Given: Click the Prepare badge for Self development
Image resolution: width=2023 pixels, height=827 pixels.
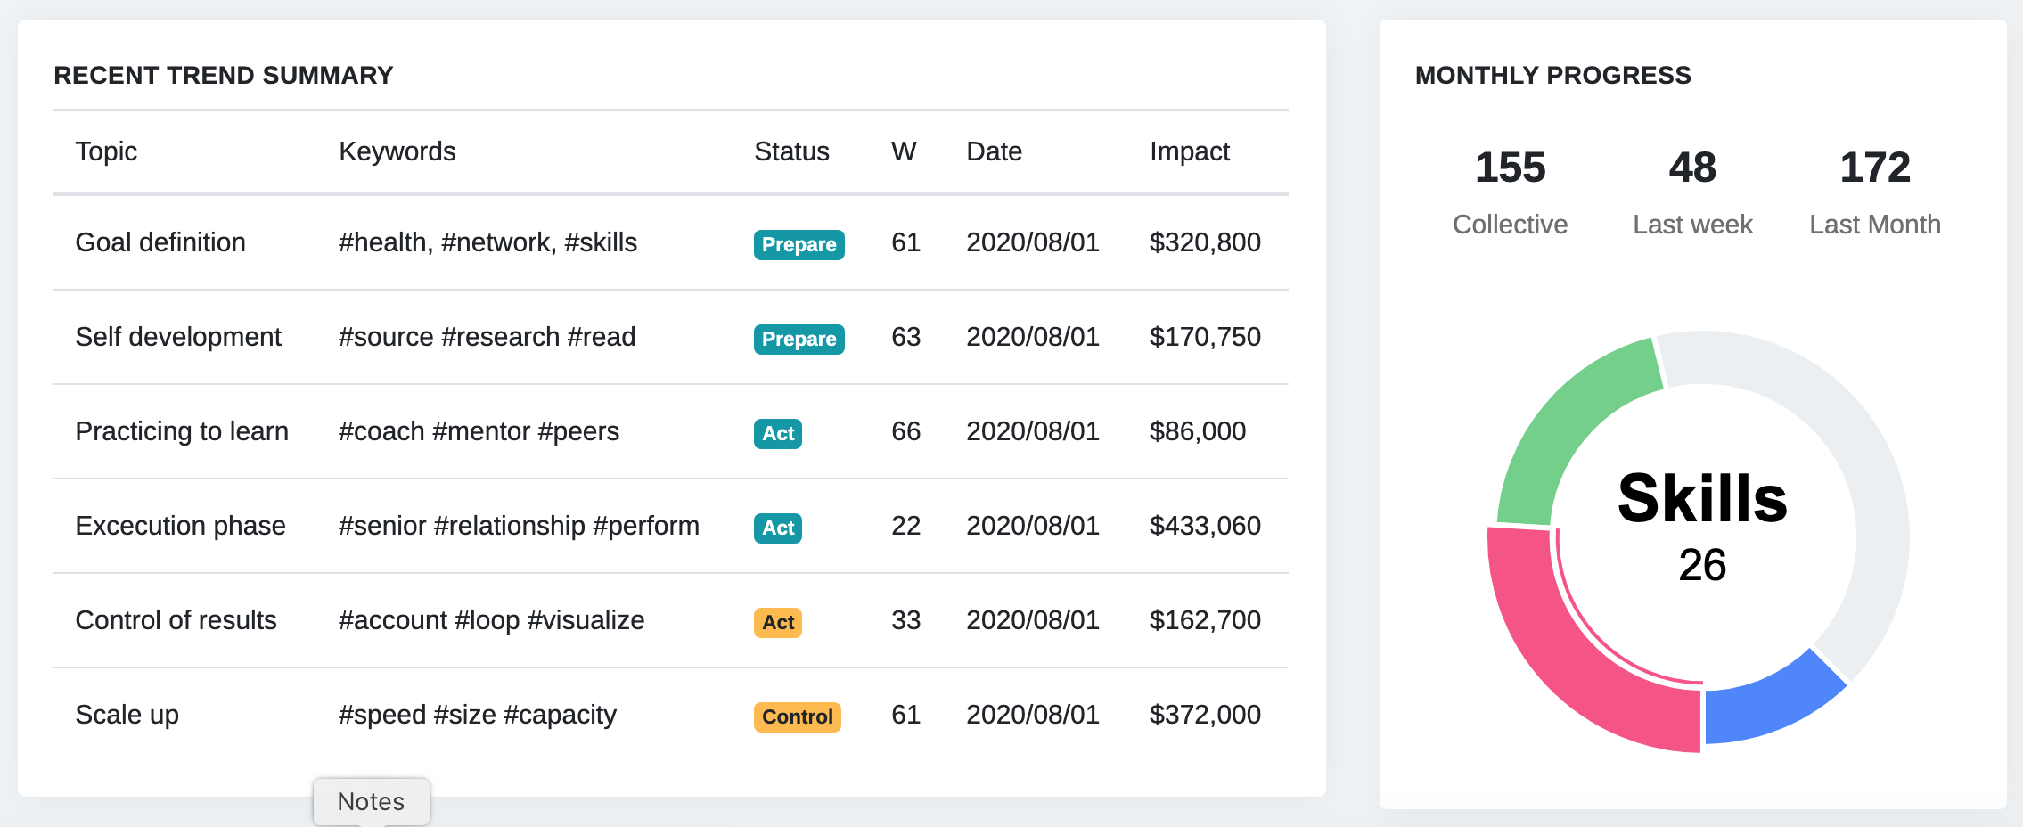Looking at the screenshot, I should pyautogui.click(x=799, y=339).
